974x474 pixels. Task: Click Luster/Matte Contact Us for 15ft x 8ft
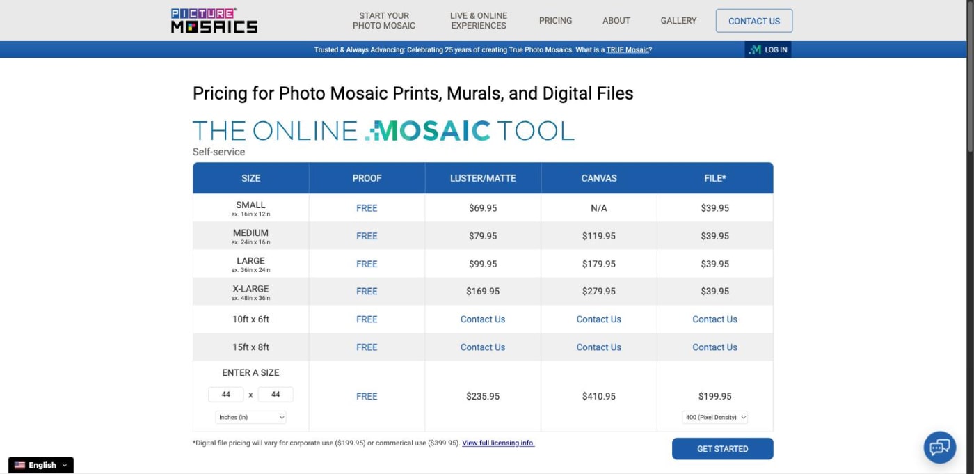point(483,347)
